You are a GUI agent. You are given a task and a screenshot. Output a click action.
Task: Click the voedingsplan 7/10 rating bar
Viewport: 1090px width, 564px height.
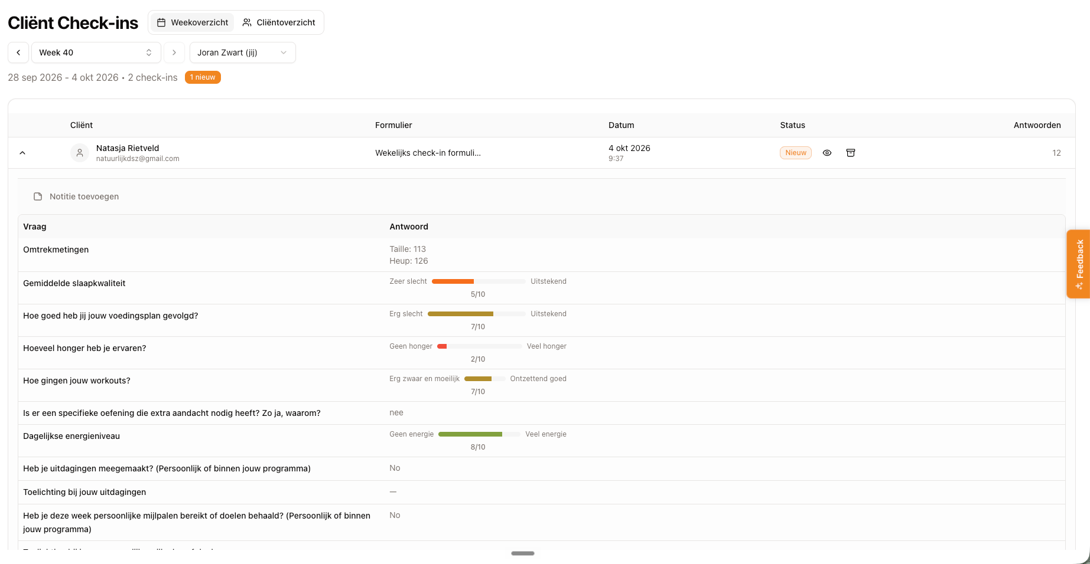(477, 314)
